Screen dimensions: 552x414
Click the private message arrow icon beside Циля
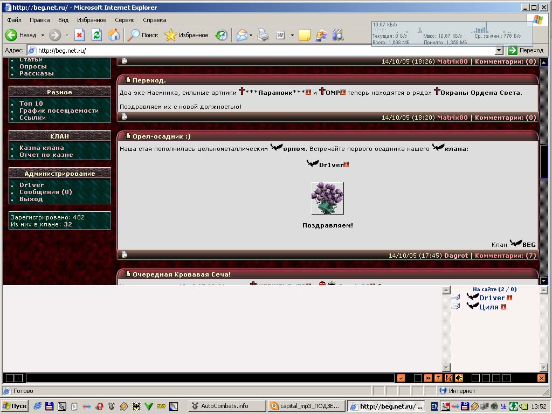click(x=456, y=306)
